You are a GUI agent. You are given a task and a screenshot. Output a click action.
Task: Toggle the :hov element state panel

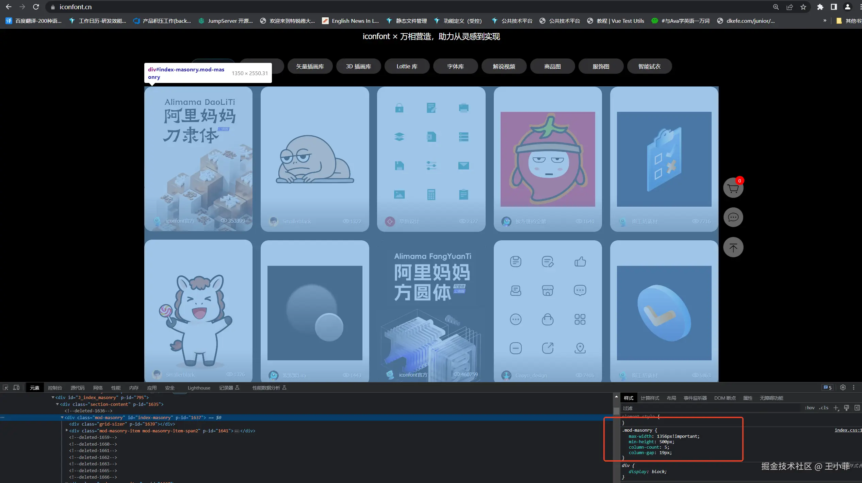pos(810,408)
